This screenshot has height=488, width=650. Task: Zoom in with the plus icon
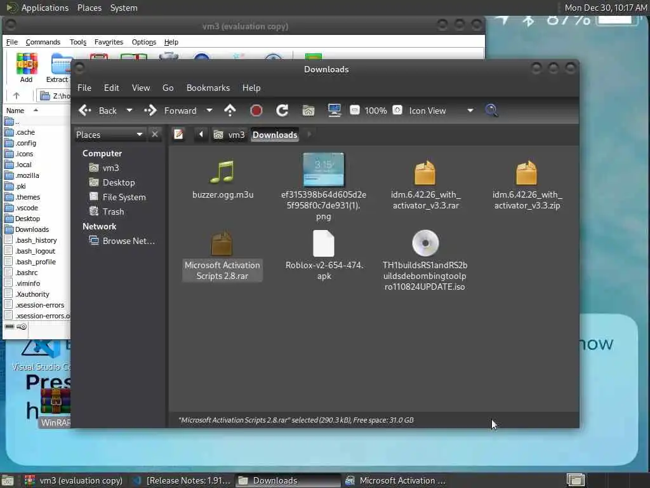click(x=397, y=110)
